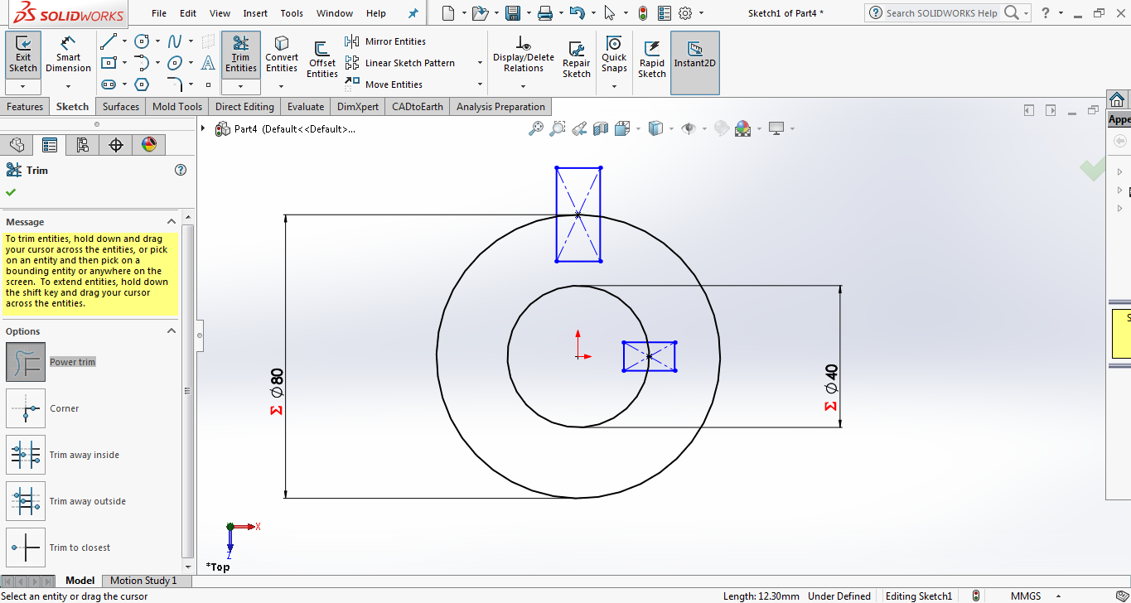Click the Trim Entities tool

[240, 55]
